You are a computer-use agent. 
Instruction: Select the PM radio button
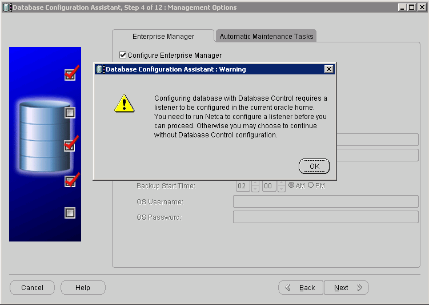click(x=311, y=185)
